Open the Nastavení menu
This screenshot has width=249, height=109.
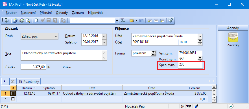click(x=28, y=13)
